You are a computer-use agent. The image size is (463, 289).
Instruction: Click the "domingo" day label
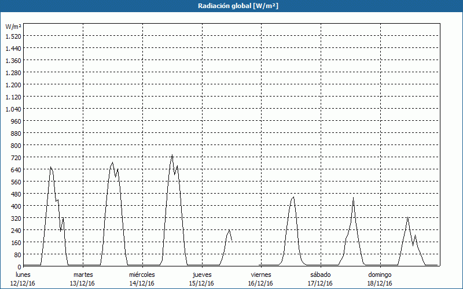[x=380, y=275]
